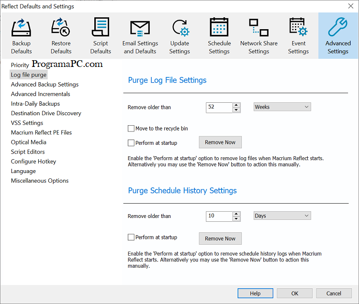Viewport: 359px width, 304px height.
Task: Click Remove Now under Purge Schedule History
Action: tap(220, 239)
